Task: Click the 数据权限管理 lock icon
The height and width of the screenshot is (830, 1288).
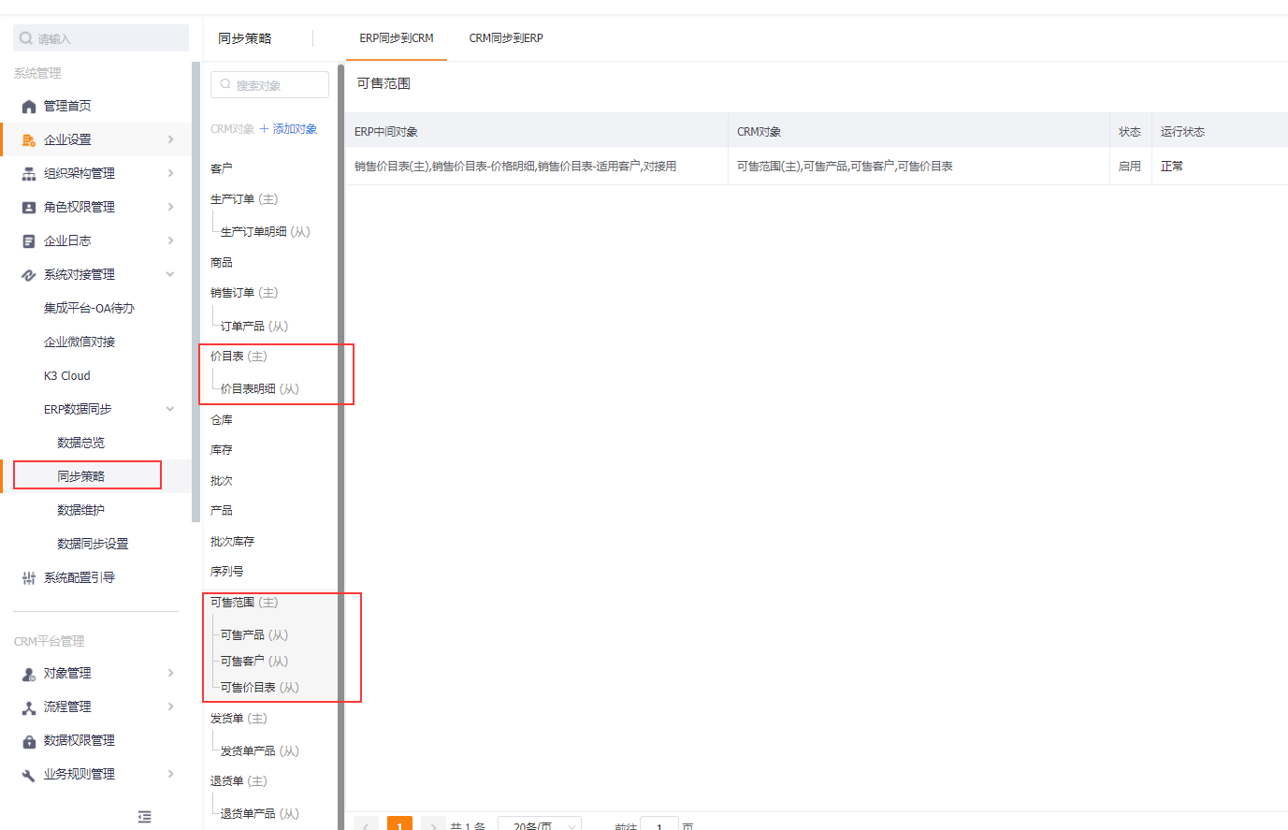Action: (29, 741)
